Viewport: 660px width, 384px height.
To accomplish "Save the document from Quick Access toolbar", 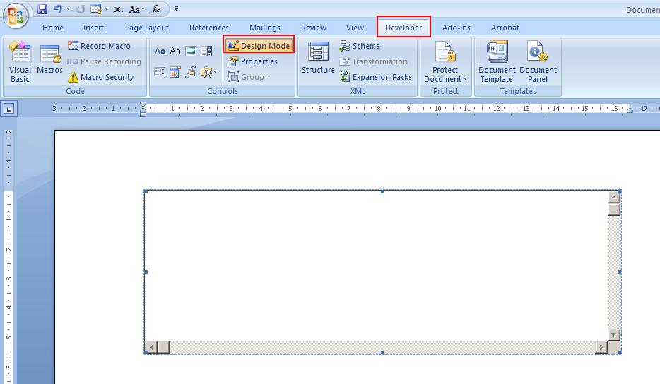I will click(42, 9).
